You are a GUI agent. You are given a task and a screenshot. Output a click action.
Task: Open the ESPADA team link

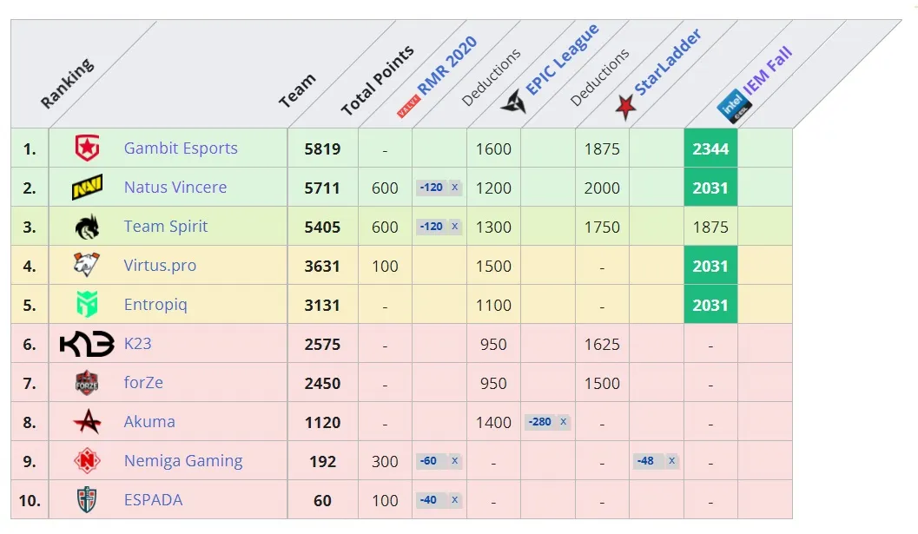153,500
